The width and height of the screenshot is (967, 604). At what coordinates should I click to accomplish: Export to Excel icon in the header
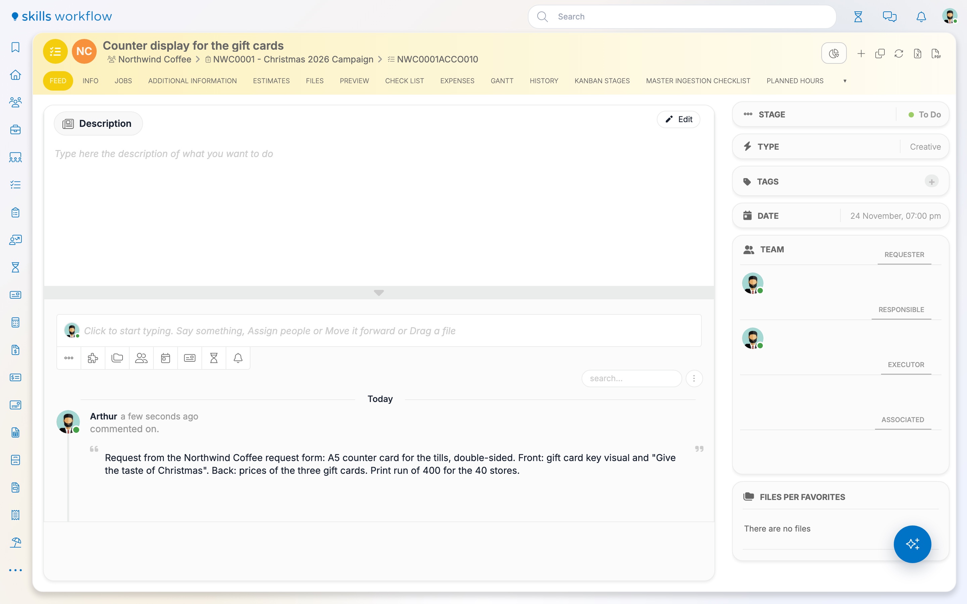tap(917, 53)
